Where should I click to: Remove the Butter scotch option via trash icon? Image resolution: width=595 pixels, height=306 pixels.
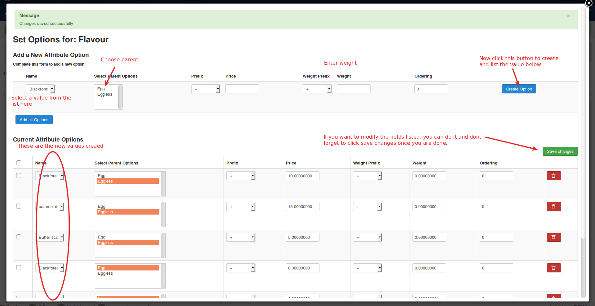[x=554, y=237]
